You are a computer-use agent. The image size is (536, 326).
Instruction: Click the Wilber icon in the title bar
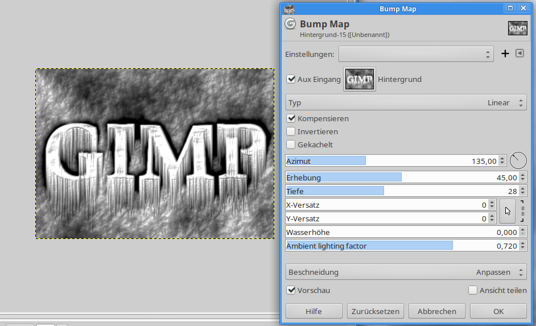tap(289, 9)
